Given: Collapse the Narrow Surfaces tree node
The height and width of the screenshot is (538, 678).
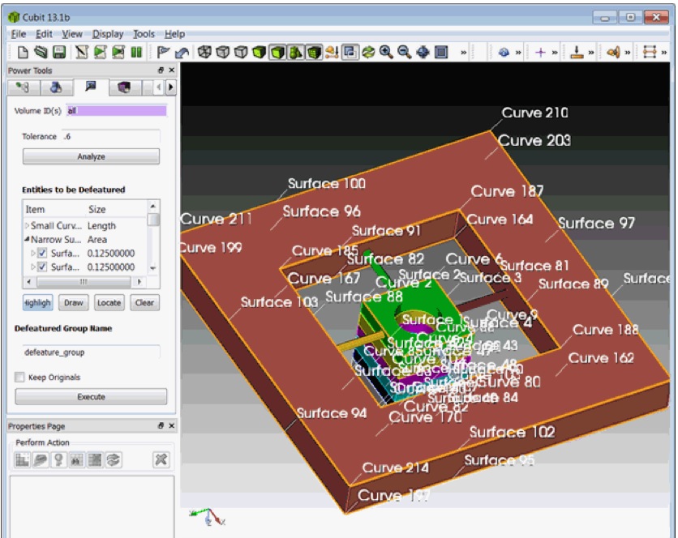Looking at the screenshot, I should (x=27, y=240).
